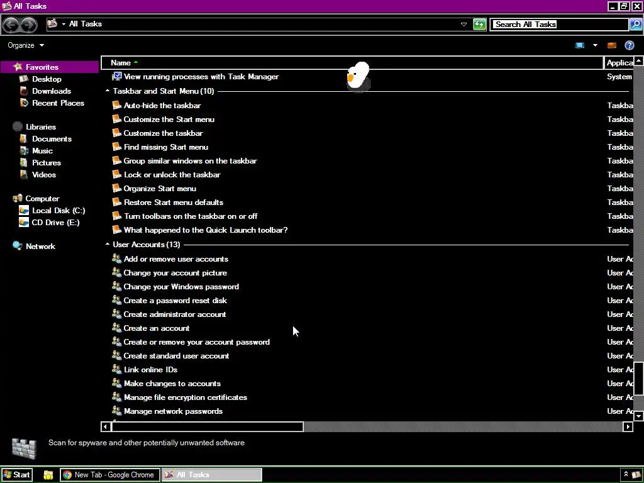Click the Change your view icon
The image size is (644, 483).
[580, 45]
